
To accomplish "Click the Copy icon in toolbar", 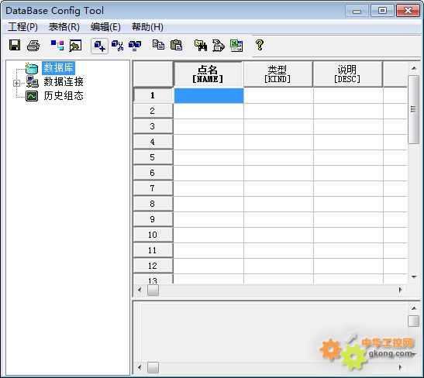I will 158,45.
